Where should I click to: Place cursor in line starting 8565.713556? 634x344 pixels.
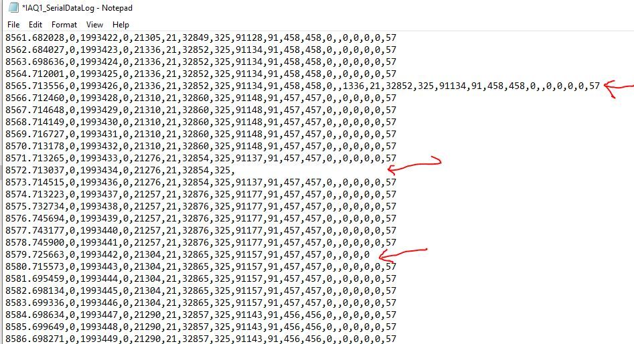click(303, 86)
